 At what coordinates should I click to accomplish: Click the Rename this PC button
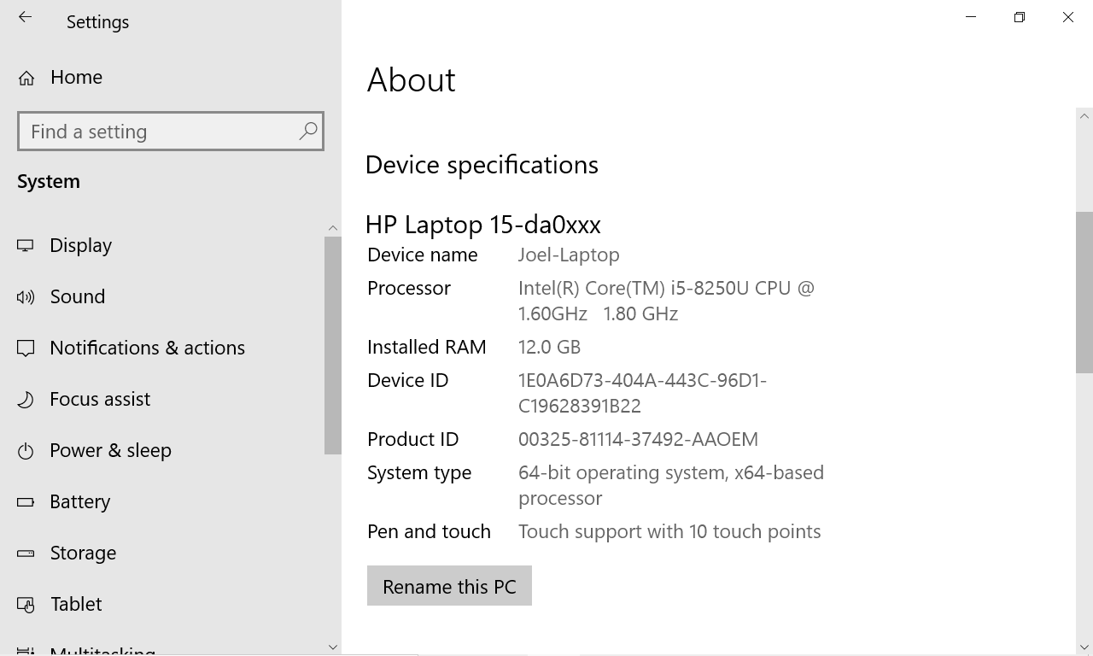coord(449,586)
